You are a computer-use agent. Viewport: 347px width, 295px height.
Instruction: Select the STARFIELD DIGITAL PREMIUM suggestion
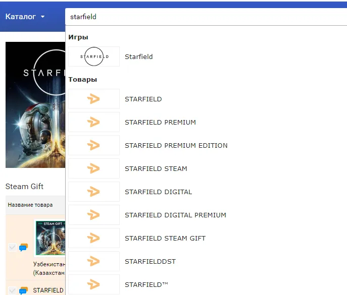tap(175, 215)
